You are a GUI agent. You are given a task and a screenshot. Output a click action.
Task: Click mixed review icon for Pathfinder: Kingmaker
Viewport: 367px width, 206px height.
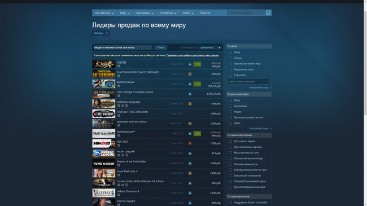pyautogui.click(x=190, y=104)
